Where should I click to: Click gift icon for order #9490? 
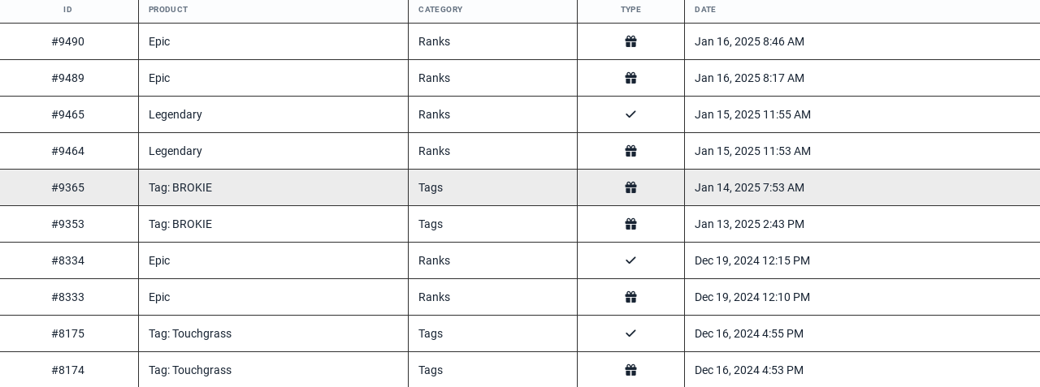[x=630, y=41]
